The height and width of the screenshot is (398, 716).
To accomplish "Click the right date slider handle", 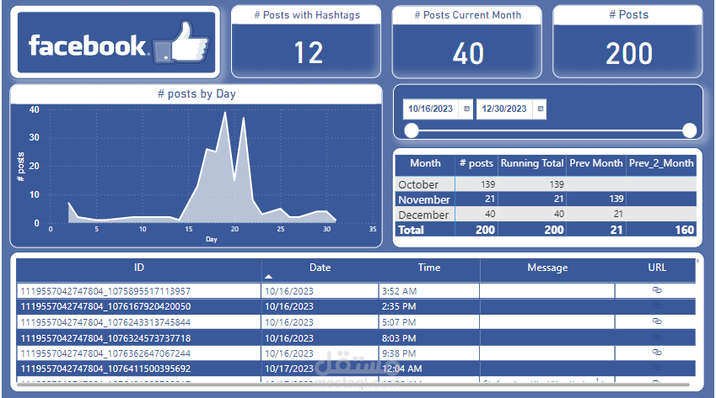I will point(690,130).
